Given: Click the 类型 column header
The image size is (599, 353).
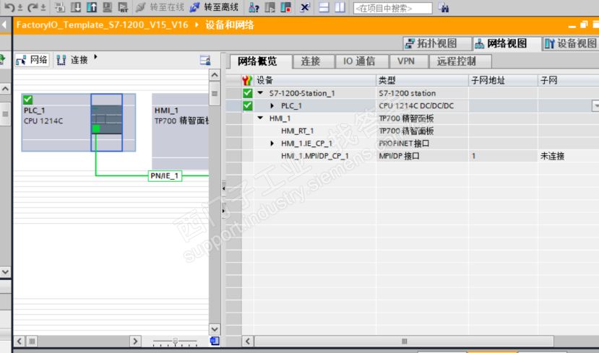Looking at the screenshot, I should click(422, 80).
